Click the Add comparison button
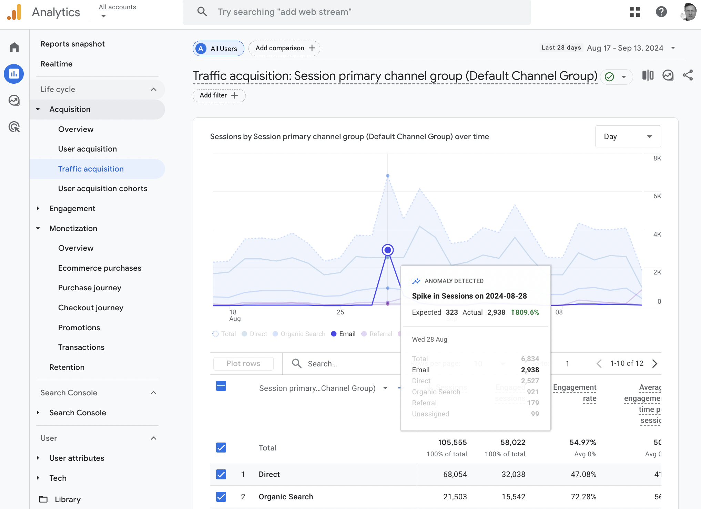 pos(284,48)
